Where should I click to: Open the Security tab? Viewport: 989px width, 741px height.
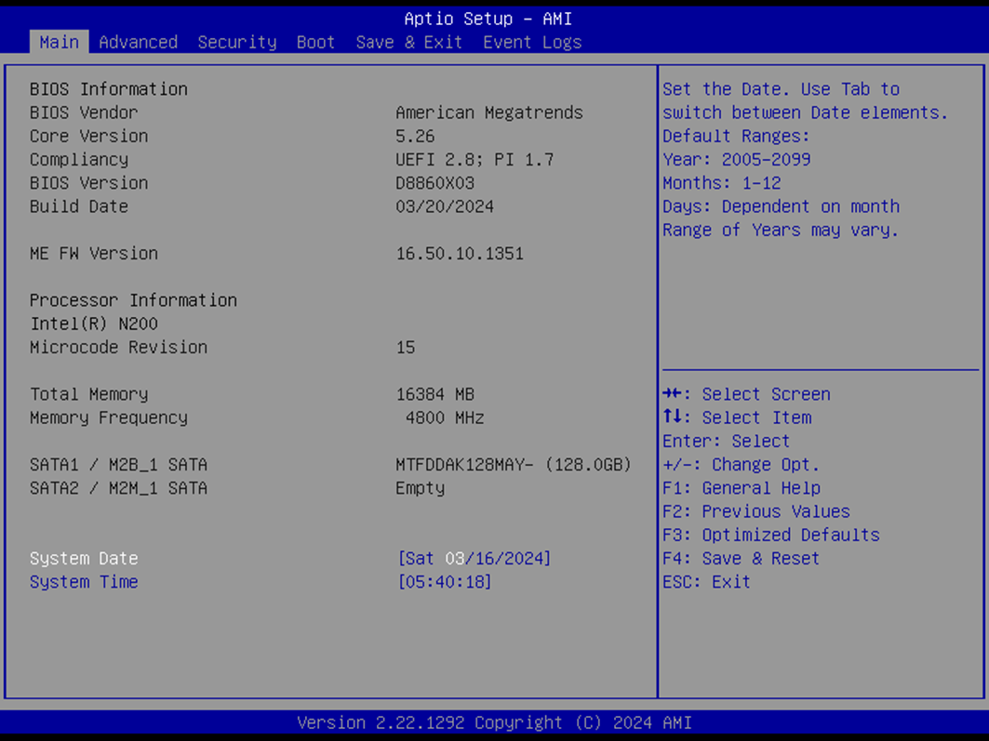point(237,42)
